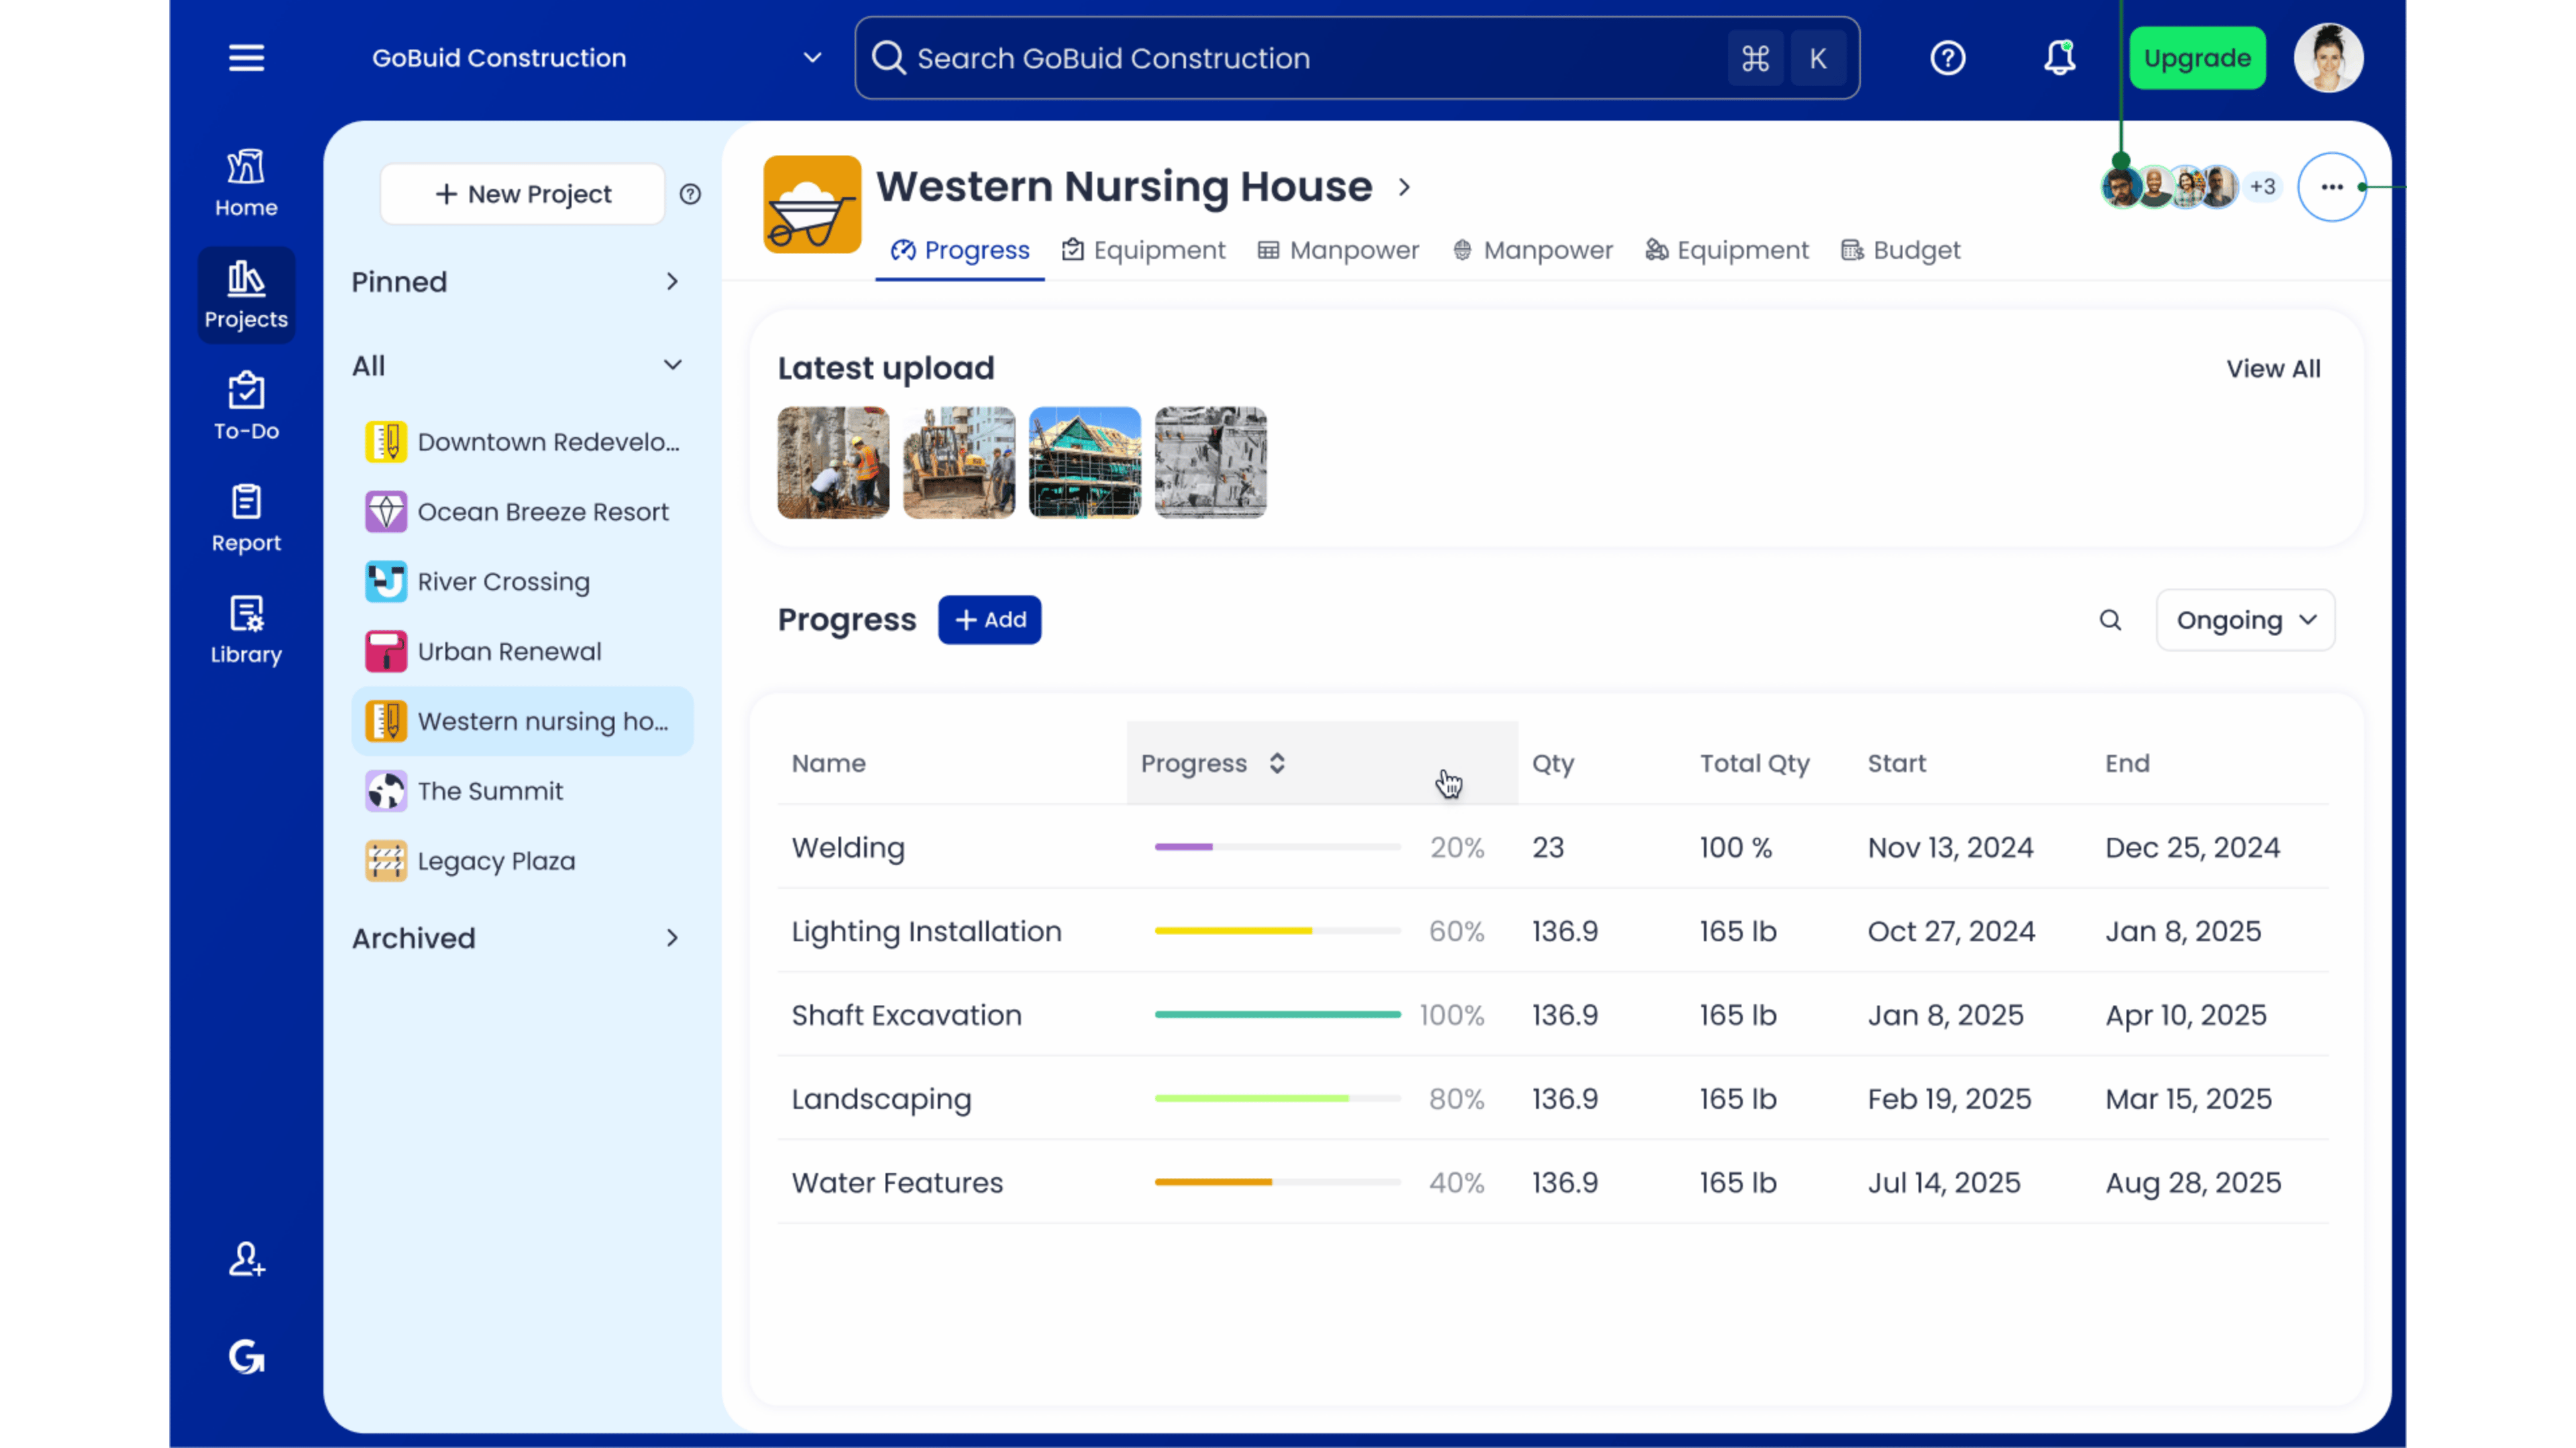
Task: Click the View All uploads link
Action: [2272, 369]
